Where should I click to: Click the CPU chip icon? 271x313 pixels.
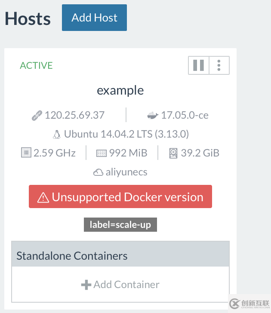tap(26, 153)
